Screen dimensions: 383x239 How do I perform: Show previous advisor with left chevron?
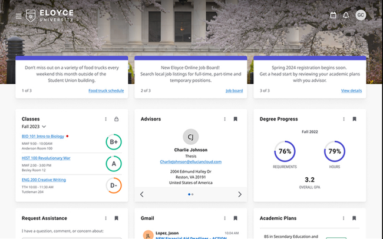(142, 194)
